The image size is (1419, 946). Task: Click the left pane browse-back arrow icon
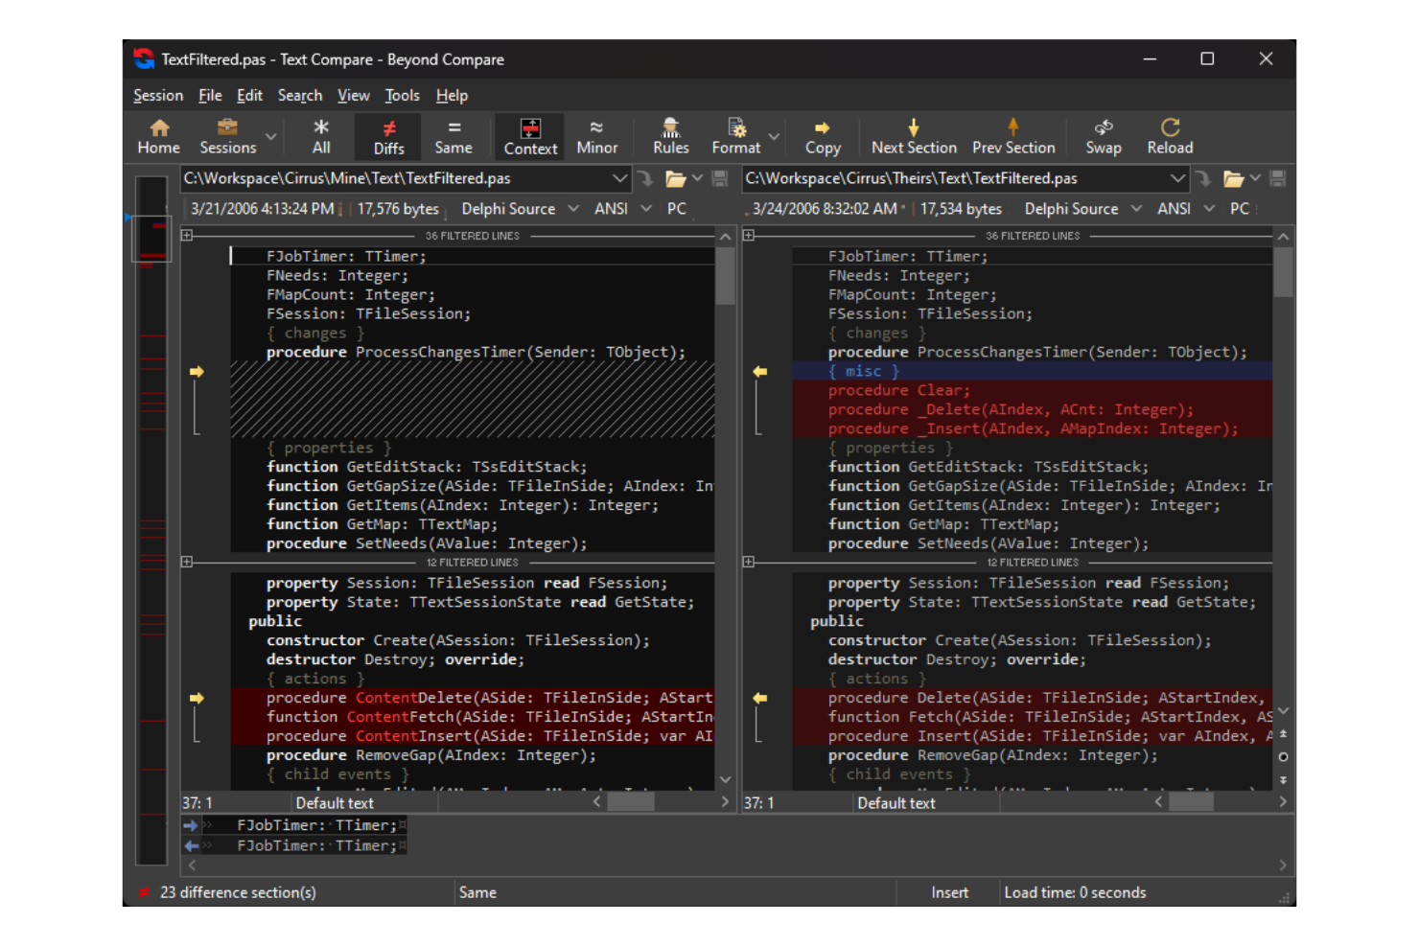click(646, 178)
